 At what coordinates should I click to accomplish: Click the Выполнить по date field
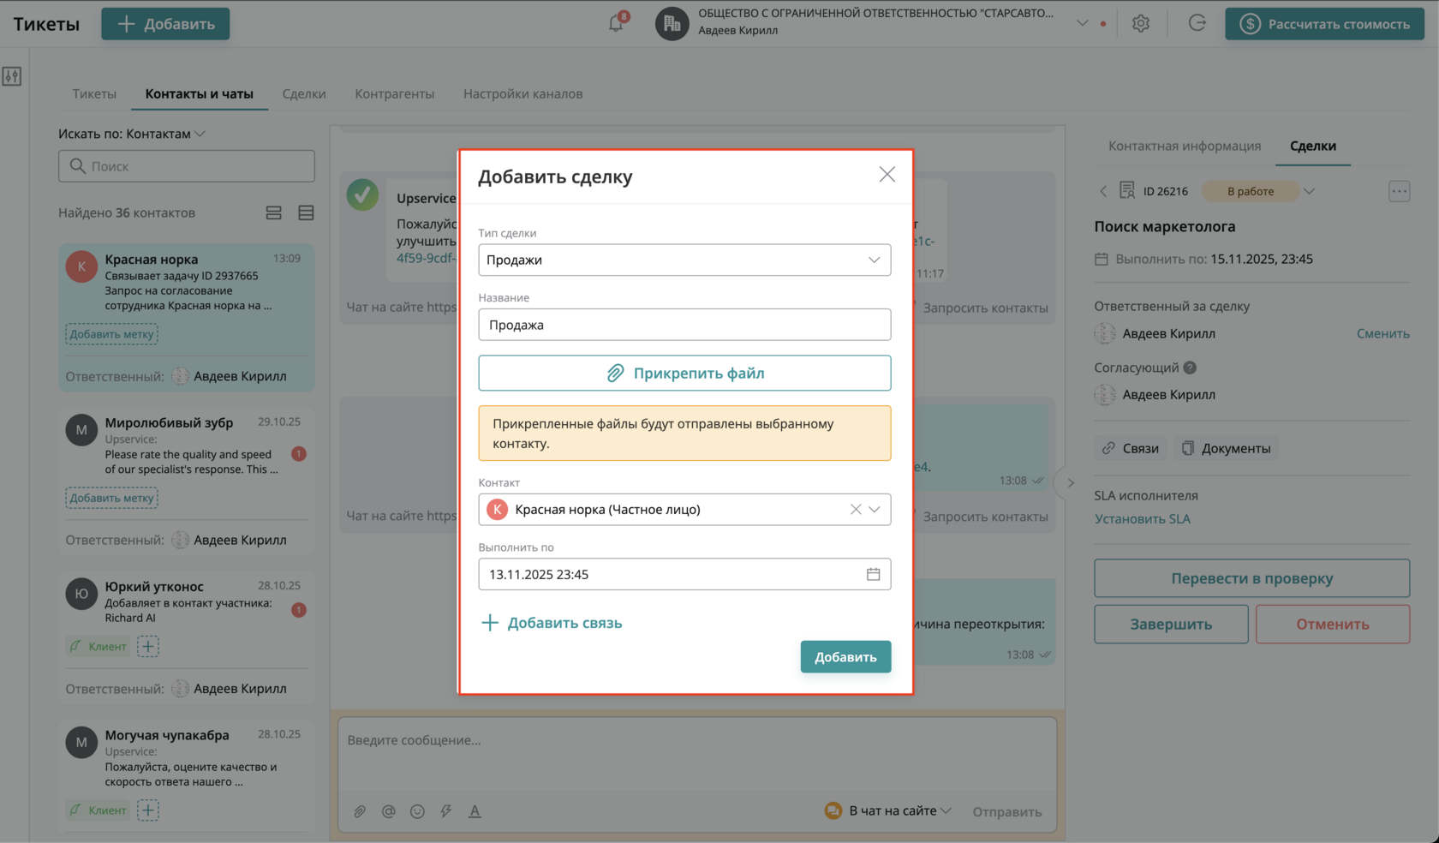click(684, 574)
